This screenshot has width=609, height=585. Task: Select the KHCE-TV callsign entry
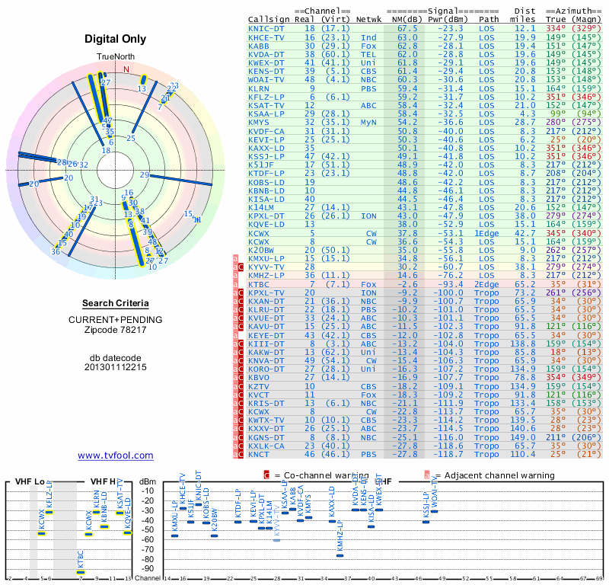pos(266,37)
